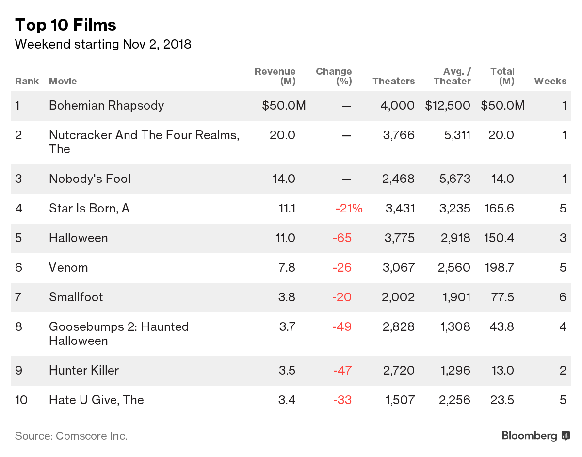
Task: Click the Nobody's Fool movie row
Action: [x=90, y=179]
